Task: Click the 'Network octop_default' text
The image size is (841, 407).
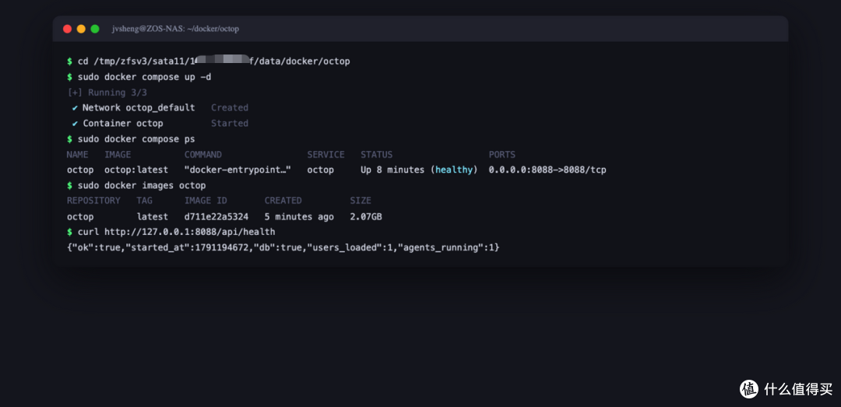Action: coord(139,108)
